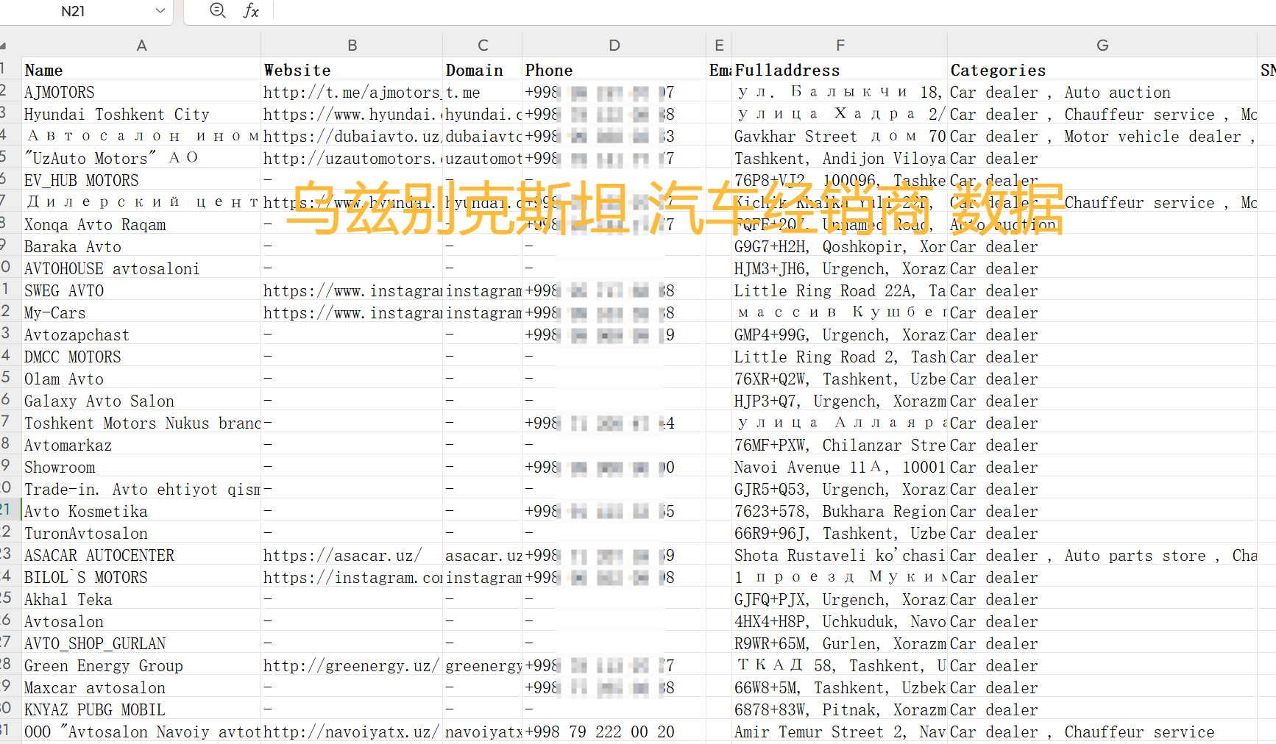1276x744 pixels.
Task: Click the 7623+578, Bukhara Region address
Action: click(840, 511)
